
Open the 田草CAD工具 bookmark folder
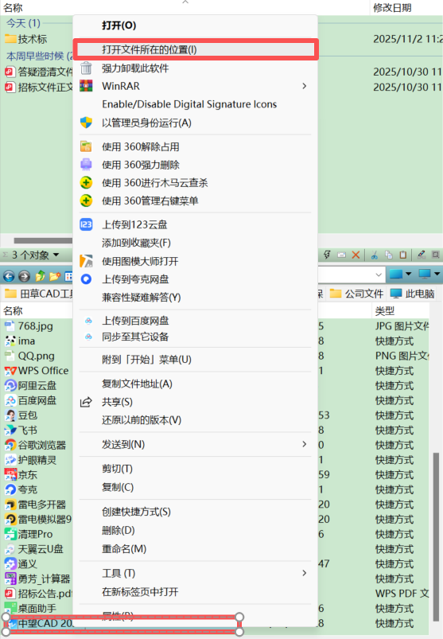[39, 294]
